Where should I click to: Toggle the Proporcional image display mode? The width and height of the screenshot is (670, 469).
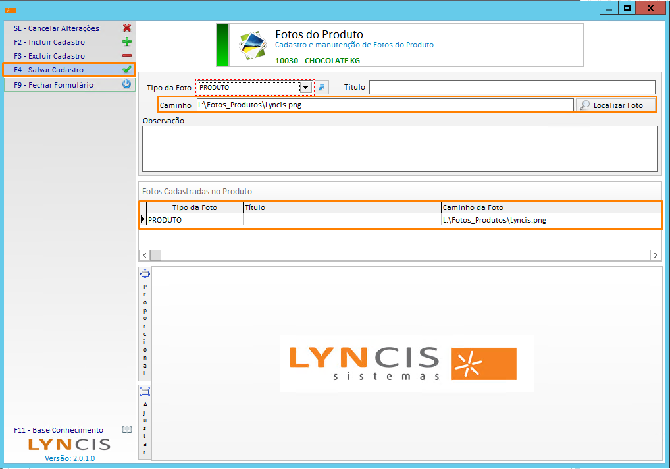(x=145, y=324)
